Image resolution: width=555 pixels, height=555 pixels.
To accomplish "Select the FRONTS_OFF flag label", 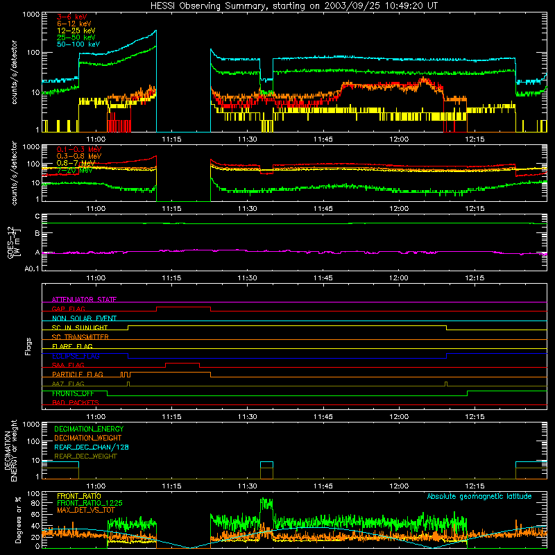I will [73, 393].
